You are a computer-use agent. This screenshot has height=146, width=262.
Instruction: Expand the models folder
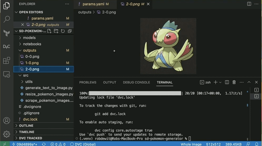click(29, 38)
